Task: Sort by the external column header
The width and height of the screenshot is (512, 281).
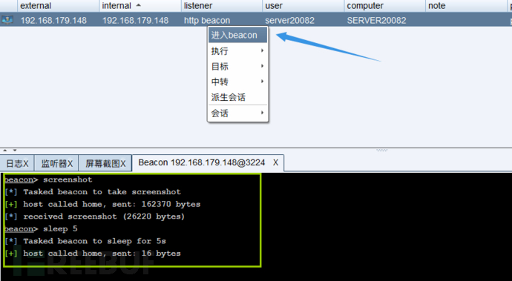Action: click(x=59, y=6)
